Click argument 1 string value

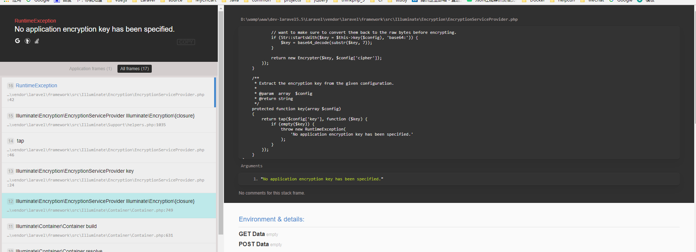pos(322,179)
